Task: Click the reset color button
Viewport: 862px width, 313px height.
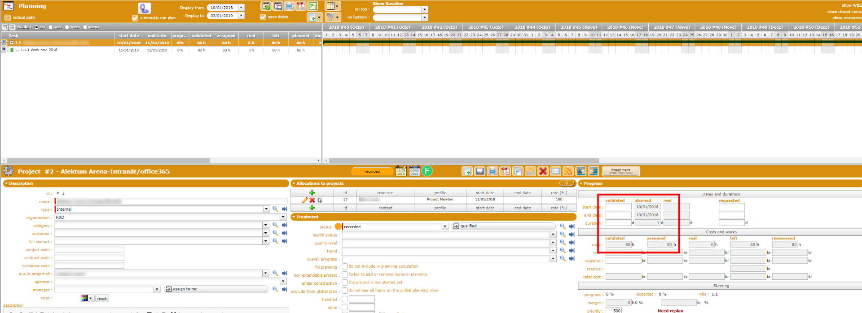Action: [102, 299]
